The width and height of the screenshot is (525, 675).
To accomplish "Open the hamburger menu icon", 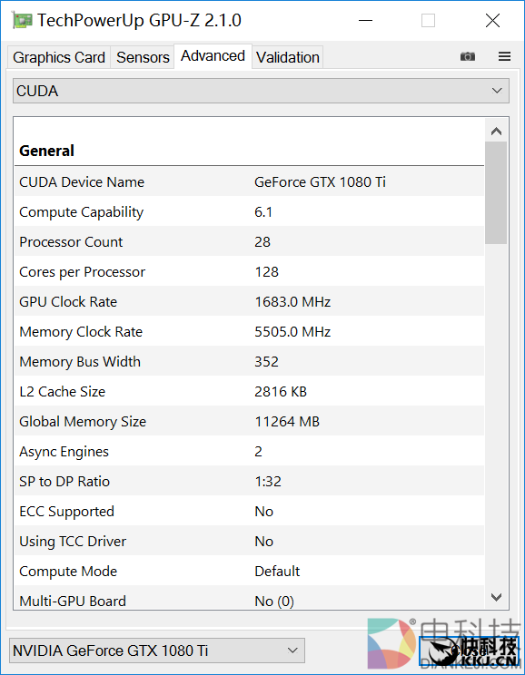I will coord(504,56).
